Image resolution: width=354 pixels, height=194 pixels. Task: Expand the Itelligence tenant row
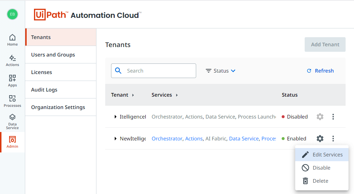click(115, 117)
